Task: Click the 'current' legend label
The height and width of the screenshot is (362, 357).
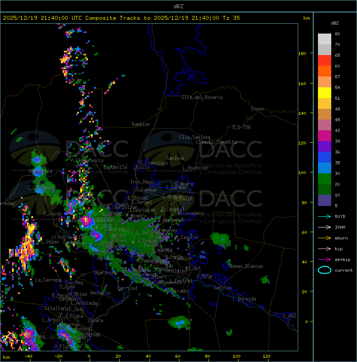Action: click(344, 270)
